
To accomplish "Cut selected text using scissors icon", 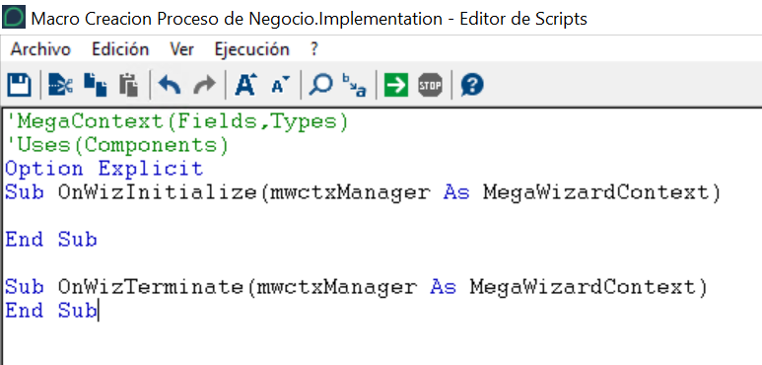I will (x=61, y=86).
